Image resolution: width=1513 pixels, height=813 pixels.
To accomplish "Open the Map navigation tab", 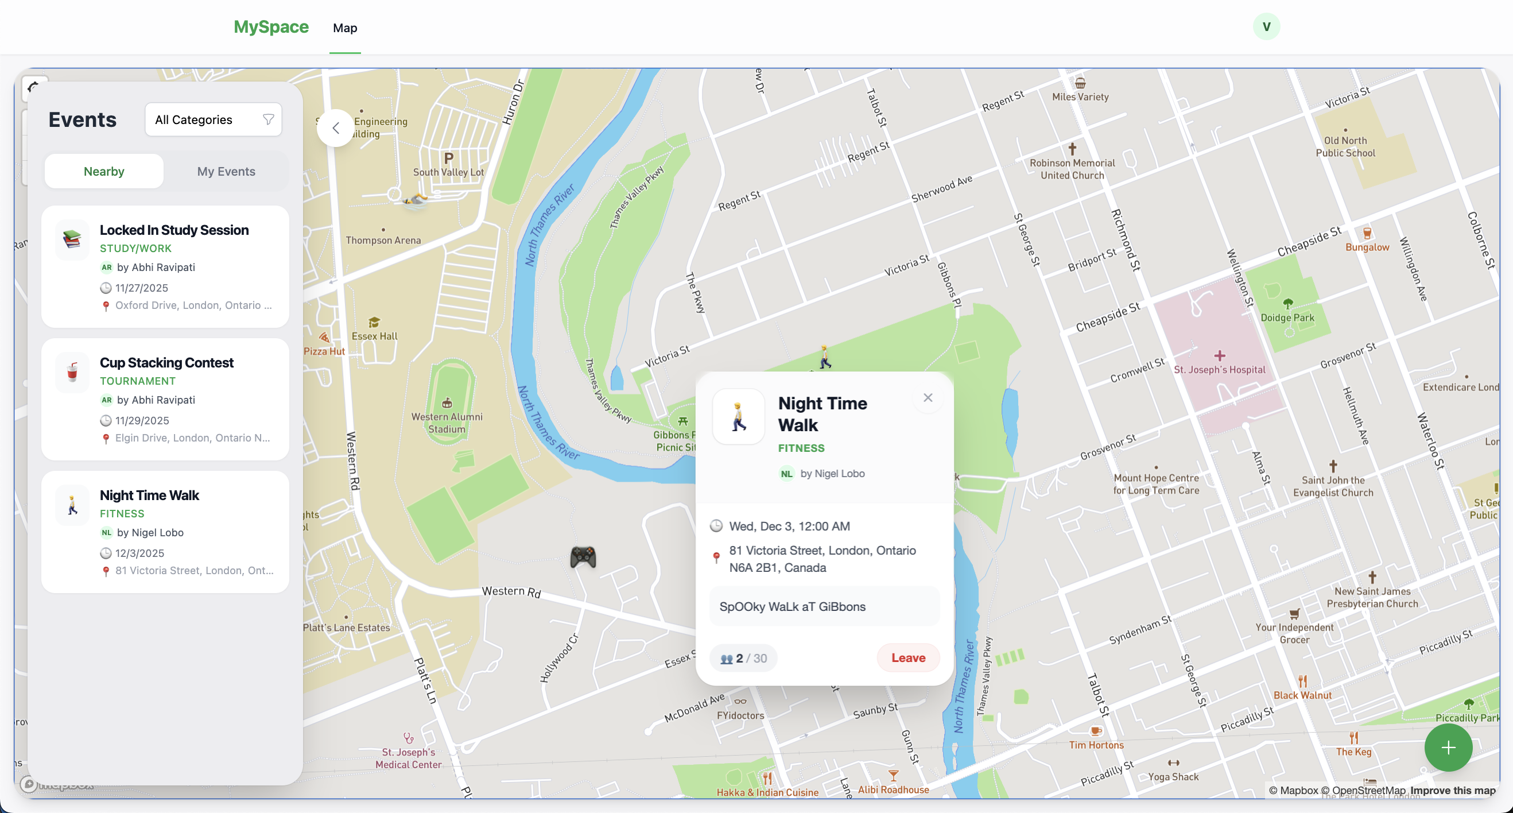I will pos(345,28).
